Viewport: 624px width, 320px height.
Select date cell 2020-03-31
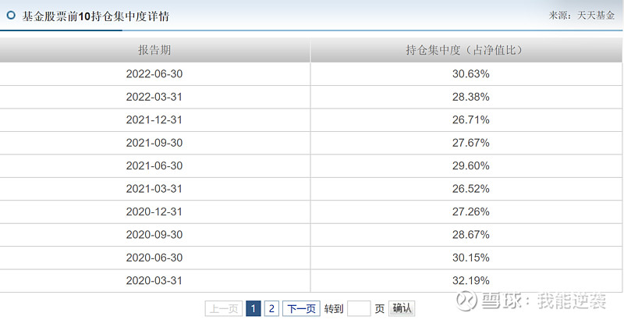click(x=154, y=281)
